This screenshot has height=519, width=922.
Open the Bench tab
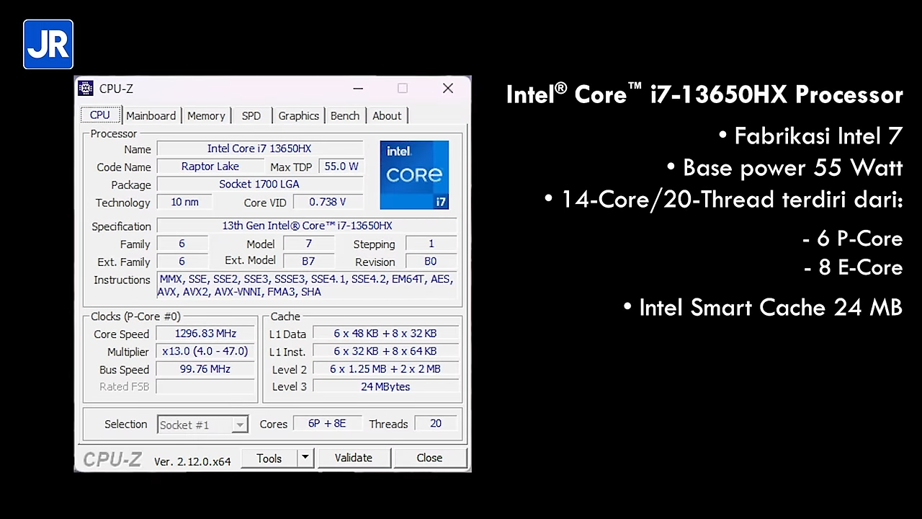tap(345, 115)
